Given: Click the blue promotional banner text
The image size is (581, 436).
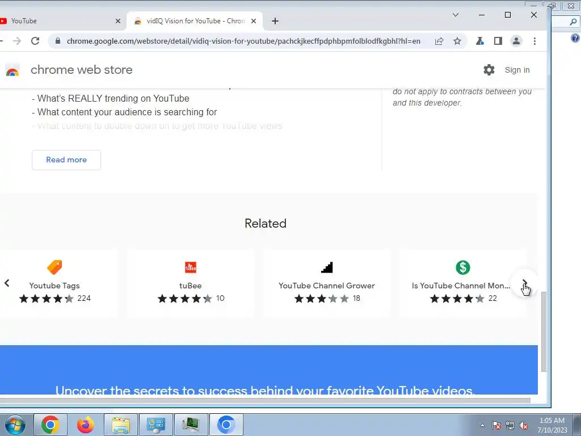Looking at the screenshot, I should [x=266, y=389].
